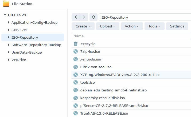Image resolution: width=191 pixels, height=117 pixels.
Task: Open the Tools dropdown menu
Action: (154, 26)
